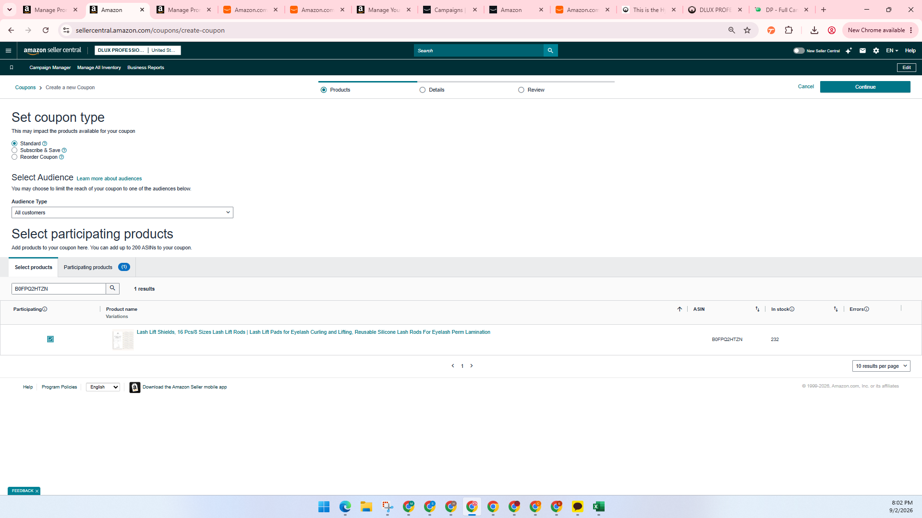Switch to Participating products tab

(x=97, y=267)
